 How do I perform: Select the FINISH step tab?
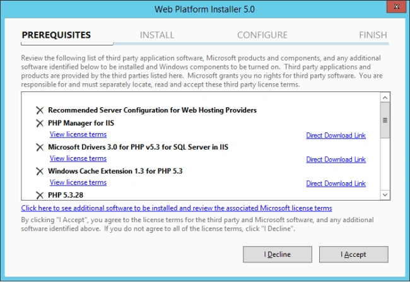[373, 35]
